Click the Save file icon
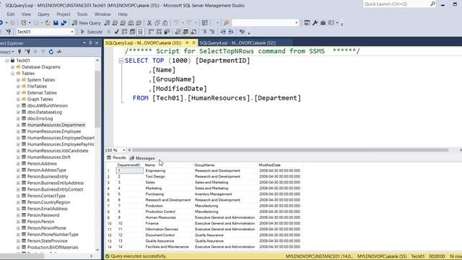The width and height of the screenshot is (462, 260). 56,22
